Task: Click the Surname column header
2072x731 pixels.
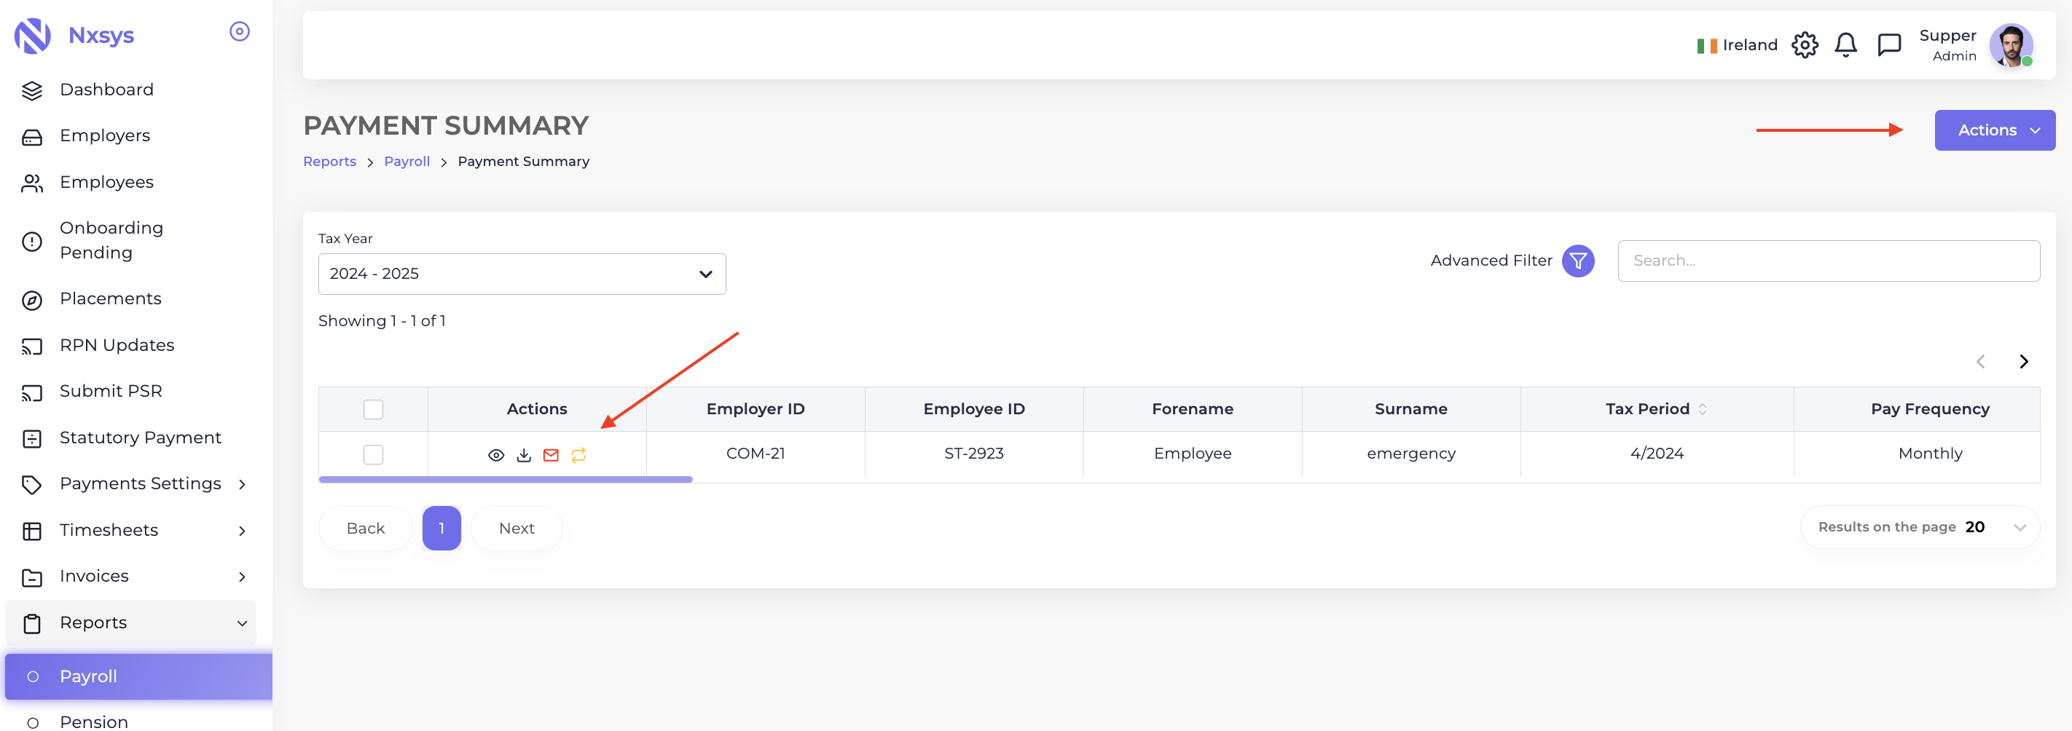Action: click(1410, 409)
